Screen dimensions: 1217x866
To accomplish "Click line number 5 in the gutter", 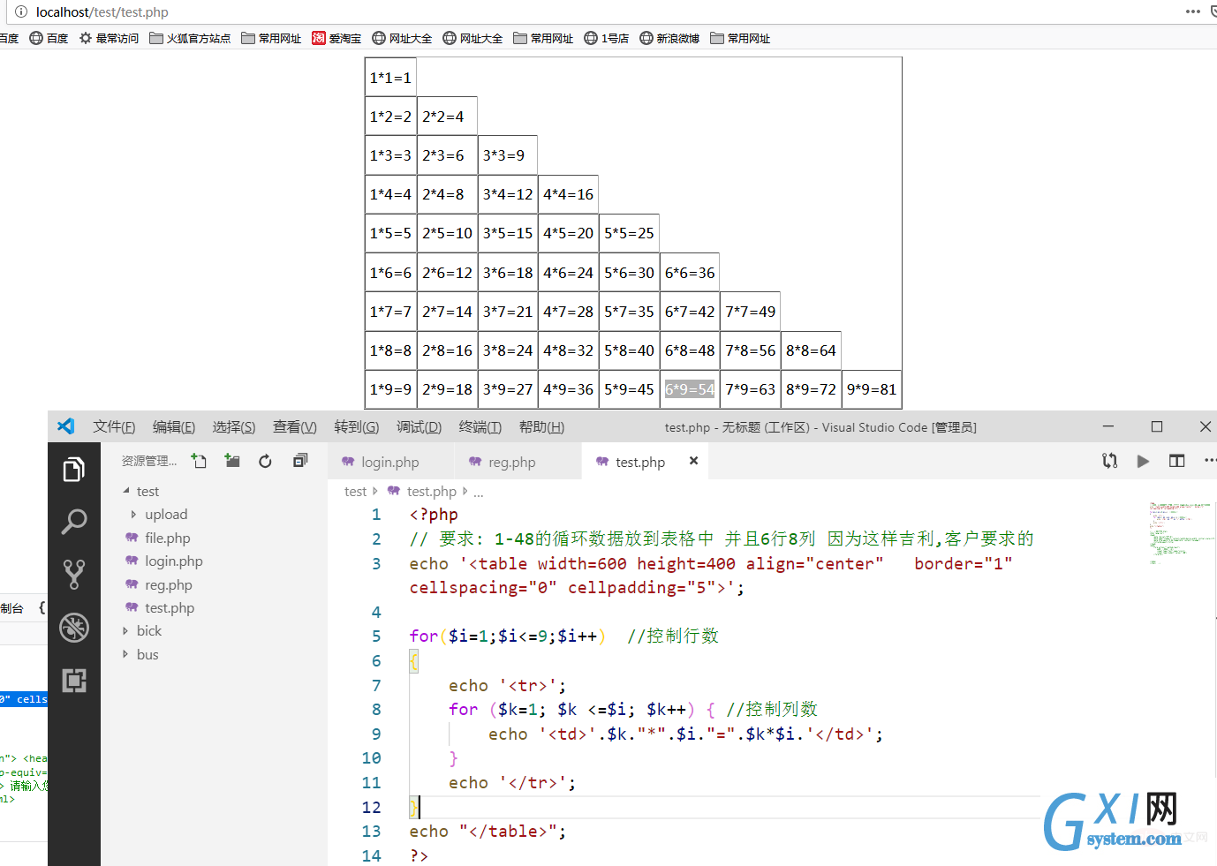I will (376, 636).
